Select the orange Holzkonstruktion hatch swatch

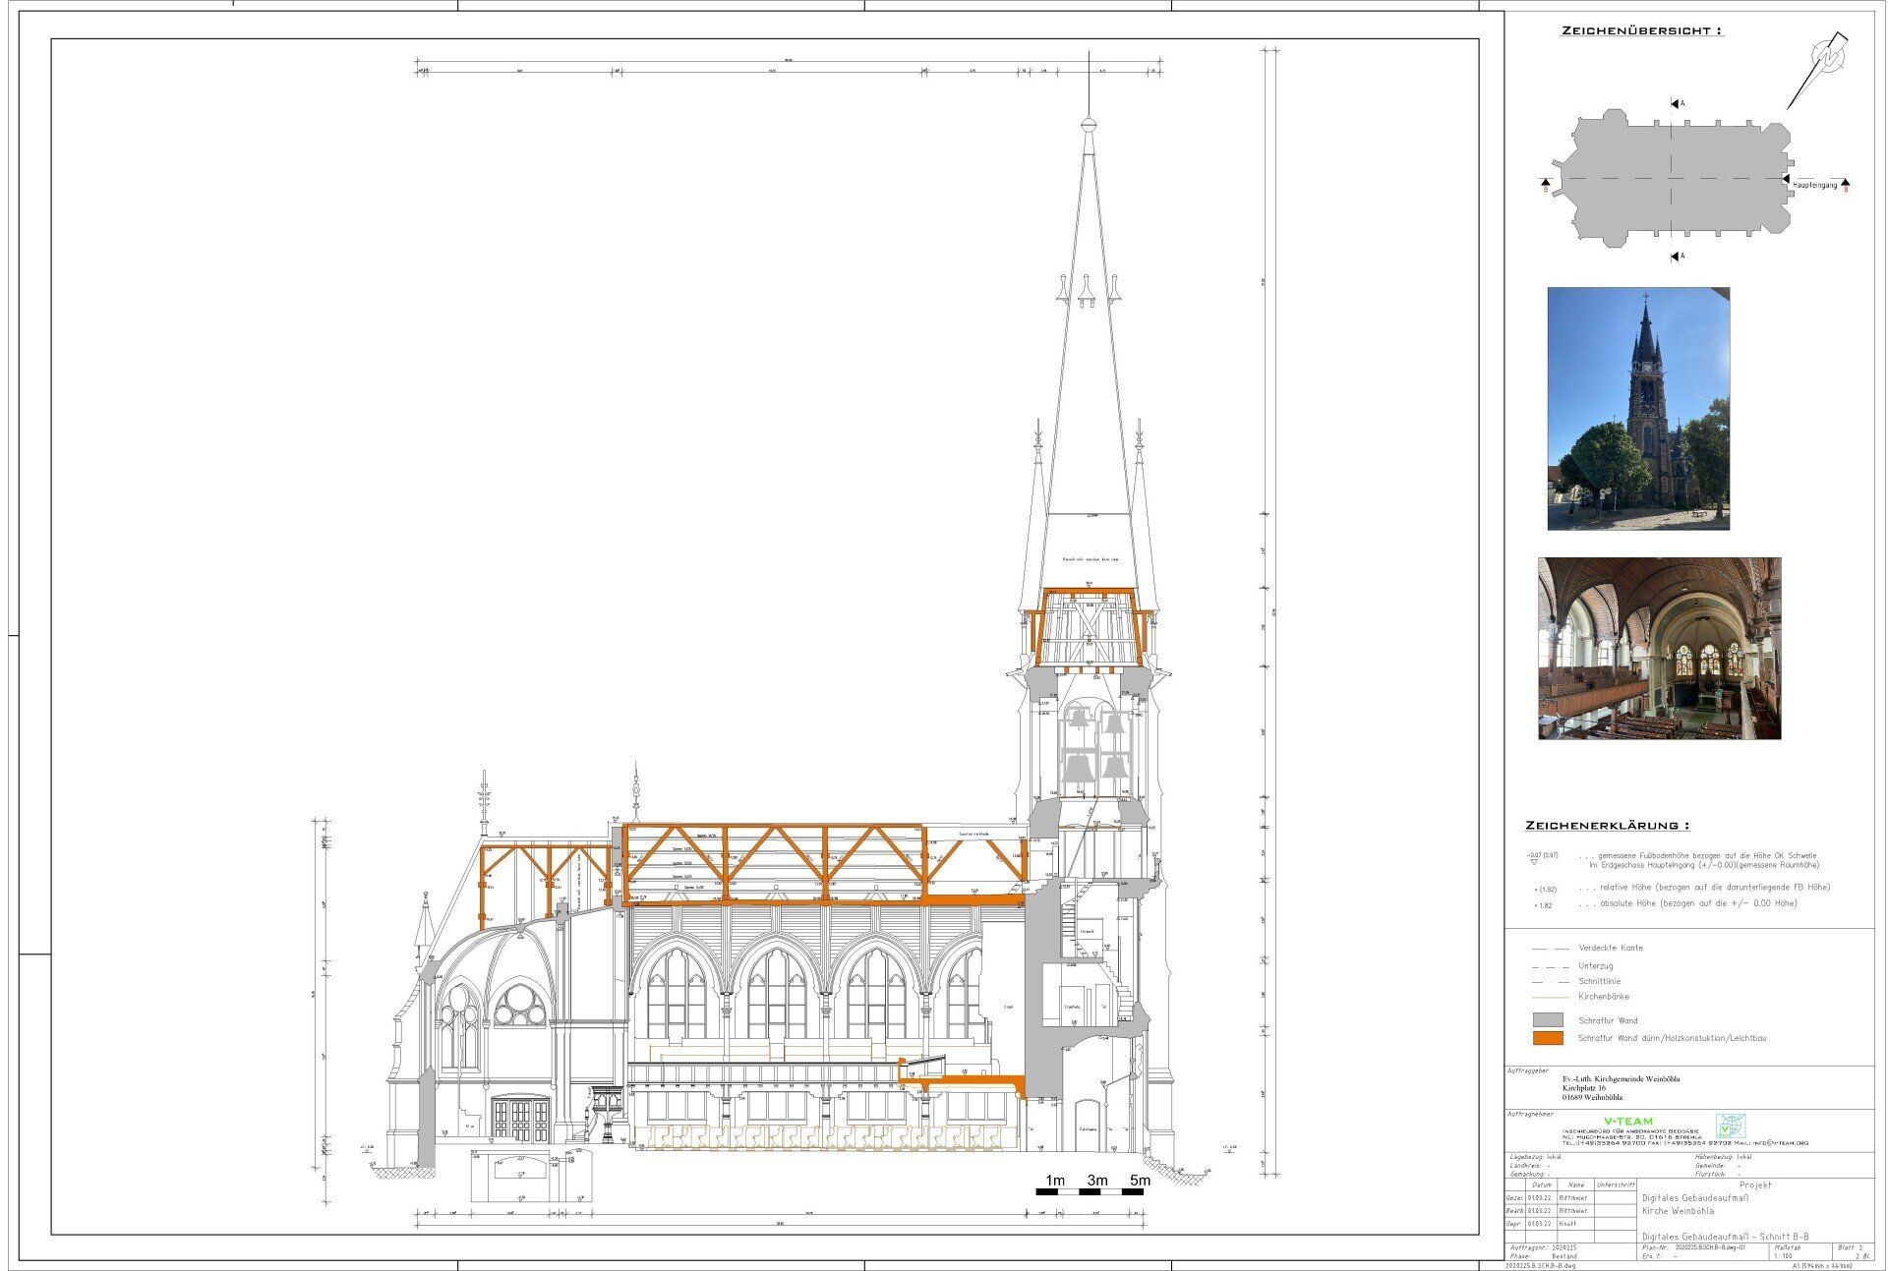[1548, 1038]
